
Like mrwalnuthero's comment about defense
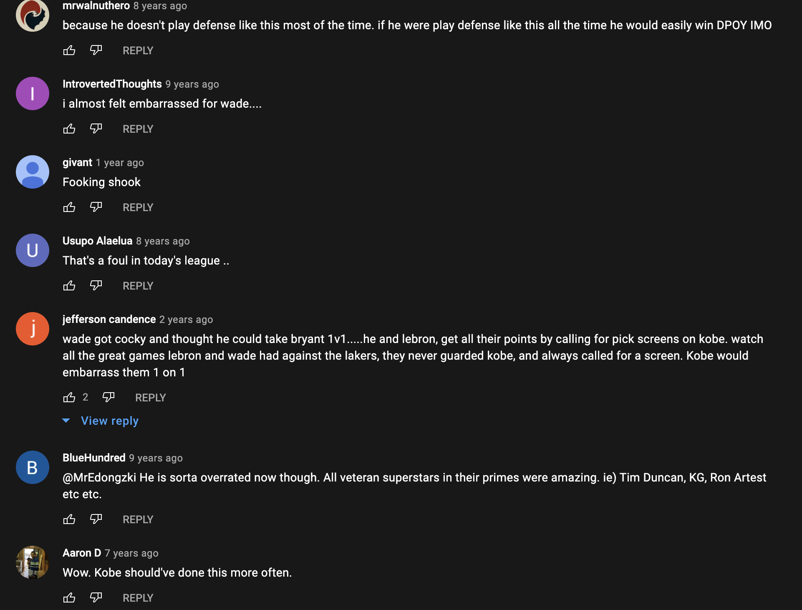point(69,50)
